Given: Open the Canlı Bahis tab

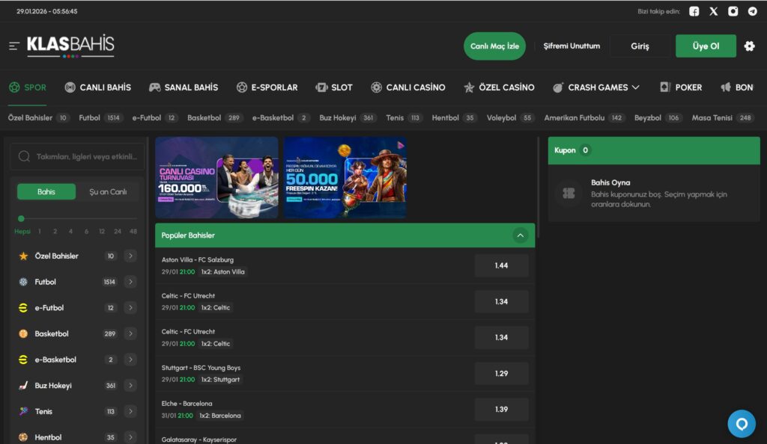Looking at the screenshot, I should click(x=98, y=87).
